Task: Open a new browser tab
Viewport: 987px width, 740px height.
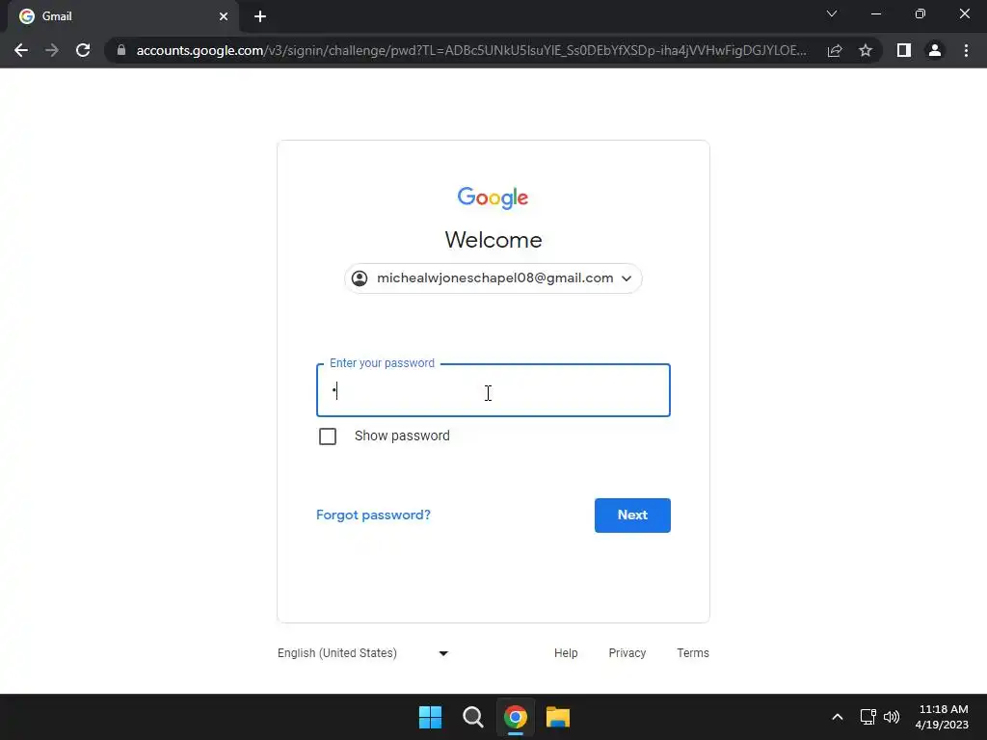Action: (260, 16)
